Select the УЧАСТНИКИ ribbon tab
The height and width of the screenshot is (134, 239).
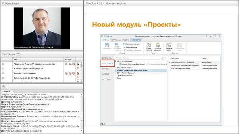pos(136,40)
